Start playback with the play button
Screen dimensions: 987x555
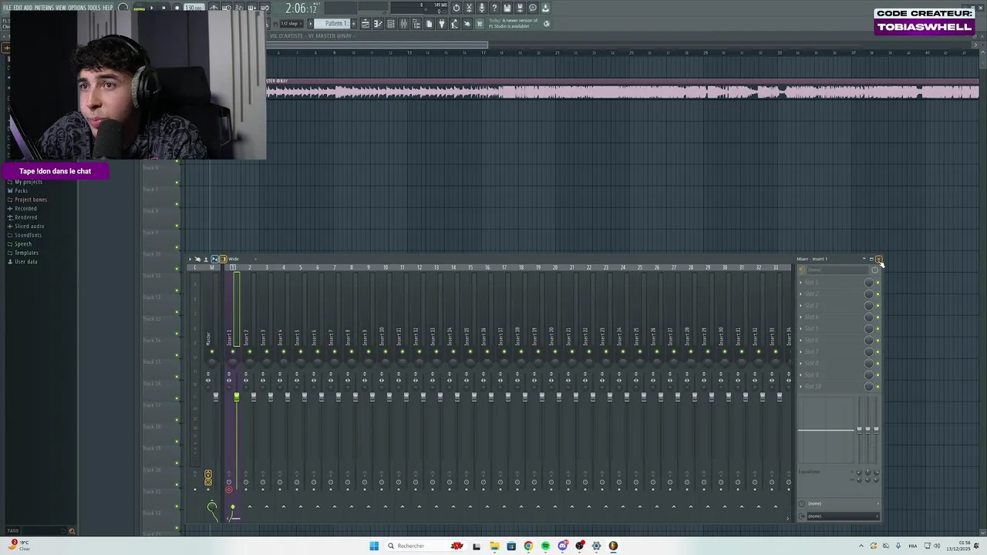tap(151, 8)
